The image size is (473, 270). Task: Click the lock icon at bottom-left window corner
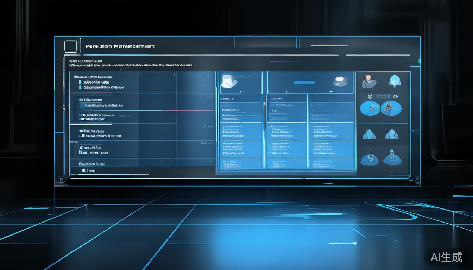61,180
